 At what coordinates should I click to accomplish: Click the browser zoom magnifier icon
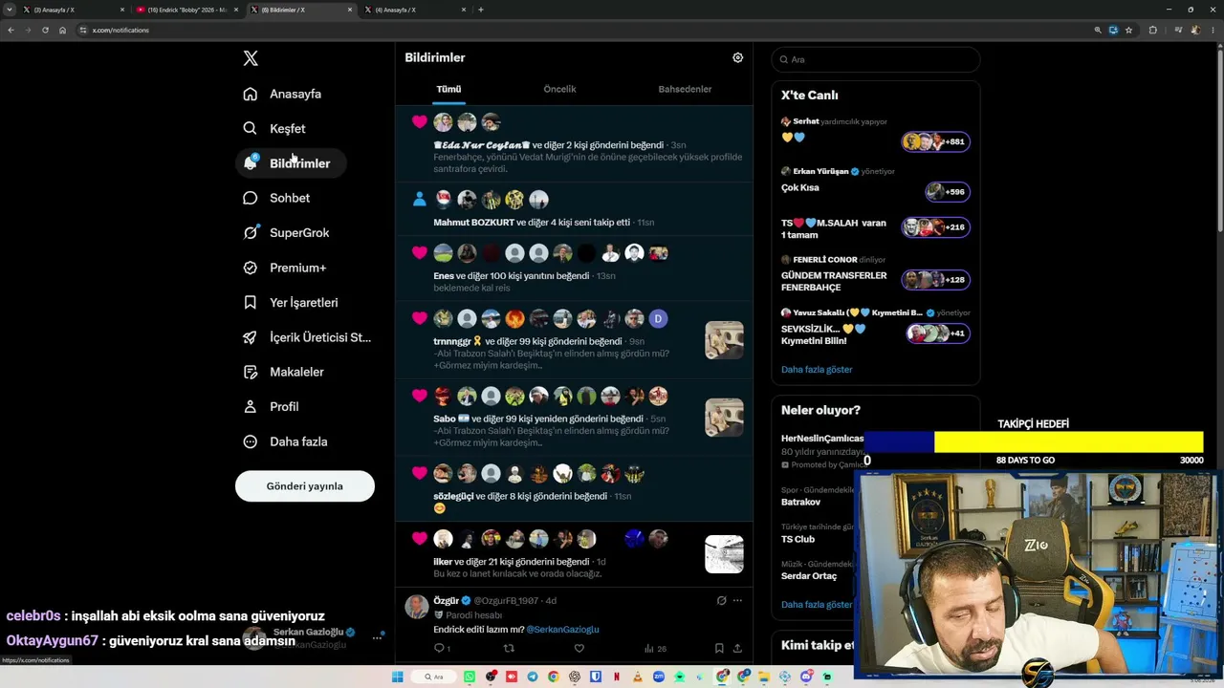click(1097, 30)
